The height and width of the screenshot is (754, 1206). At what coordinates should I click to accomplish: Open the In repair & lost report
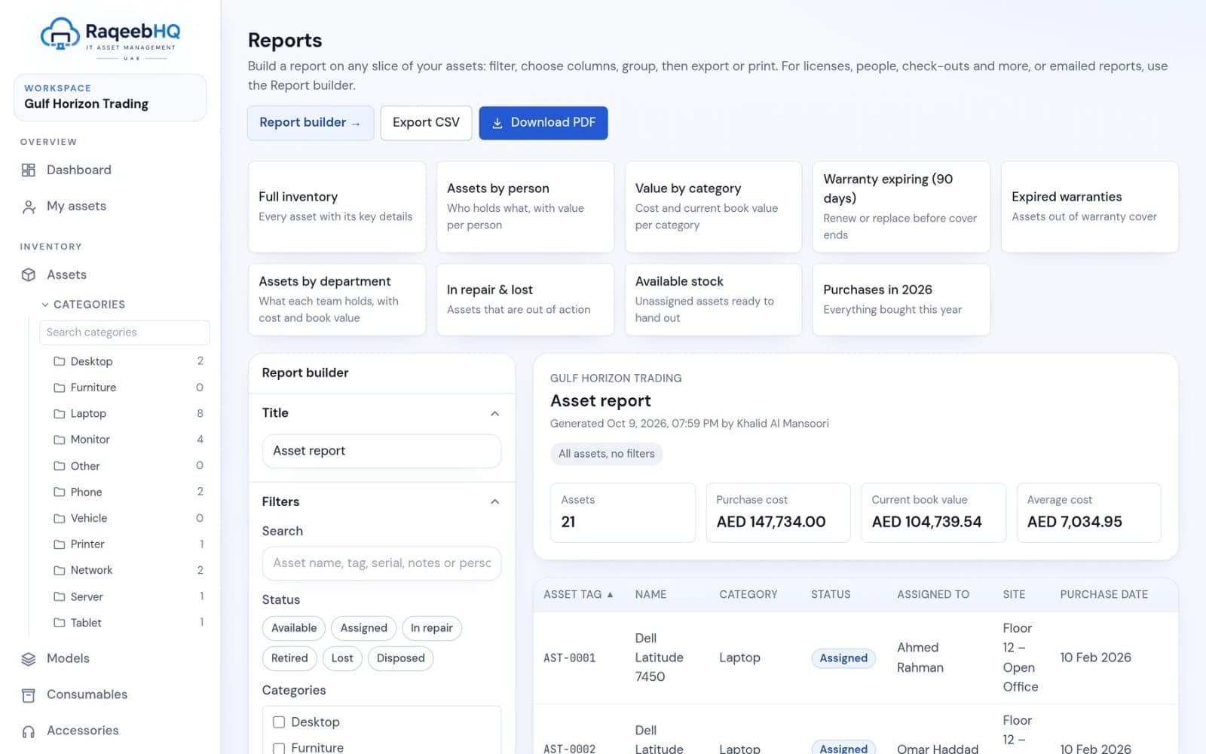click(x=525, y=299)
